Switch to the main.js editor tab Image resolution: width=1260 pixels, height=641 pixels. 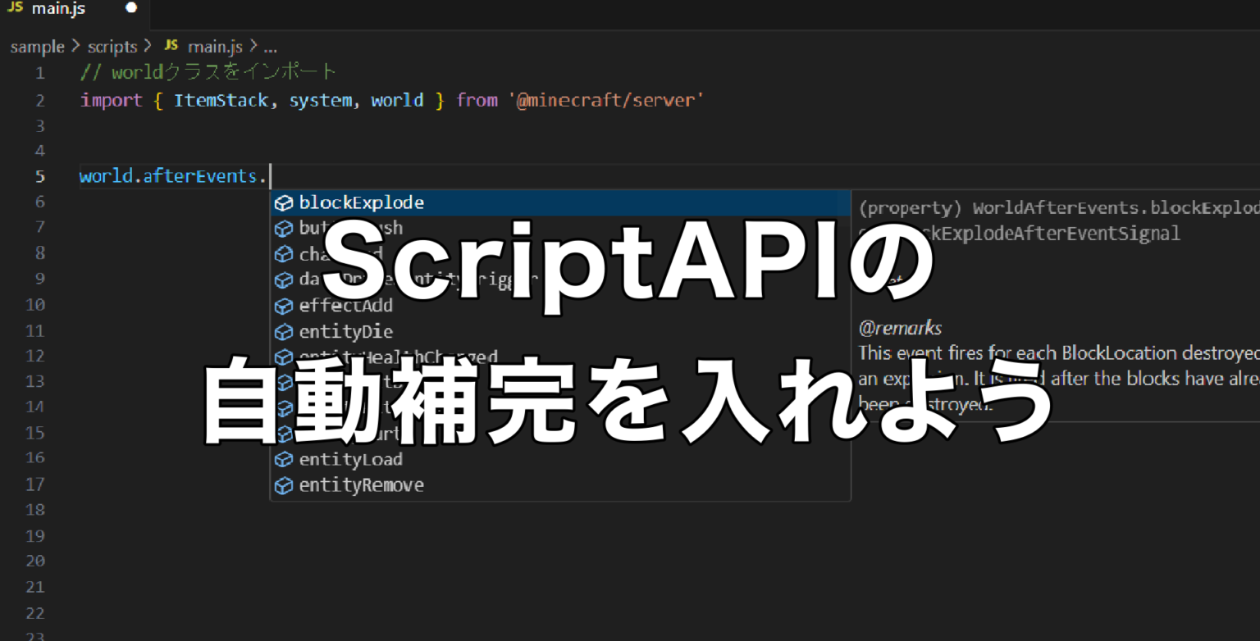(57, 9)
